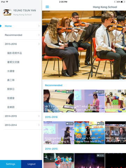The image size is (126, 168).
Task: Open the 攝影得獎作品 subcategory
Action: [x=14, y=53]
